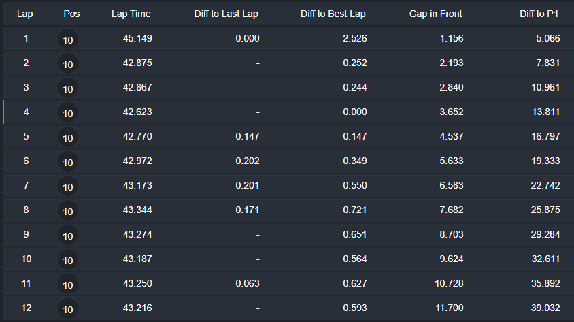Select lap 1 time of 45.149
This screenshot has width=574, height=322.
click(137, 39)
